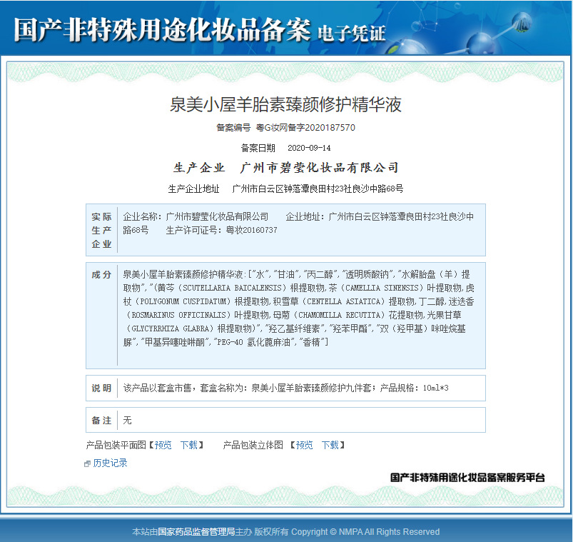Click the 备注 section label
Screen dimensions: 573x542
(x=101, y=420)
